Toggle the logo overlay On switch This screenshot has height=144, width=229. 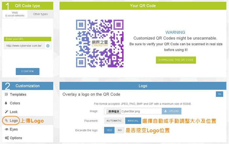(220, 94)
